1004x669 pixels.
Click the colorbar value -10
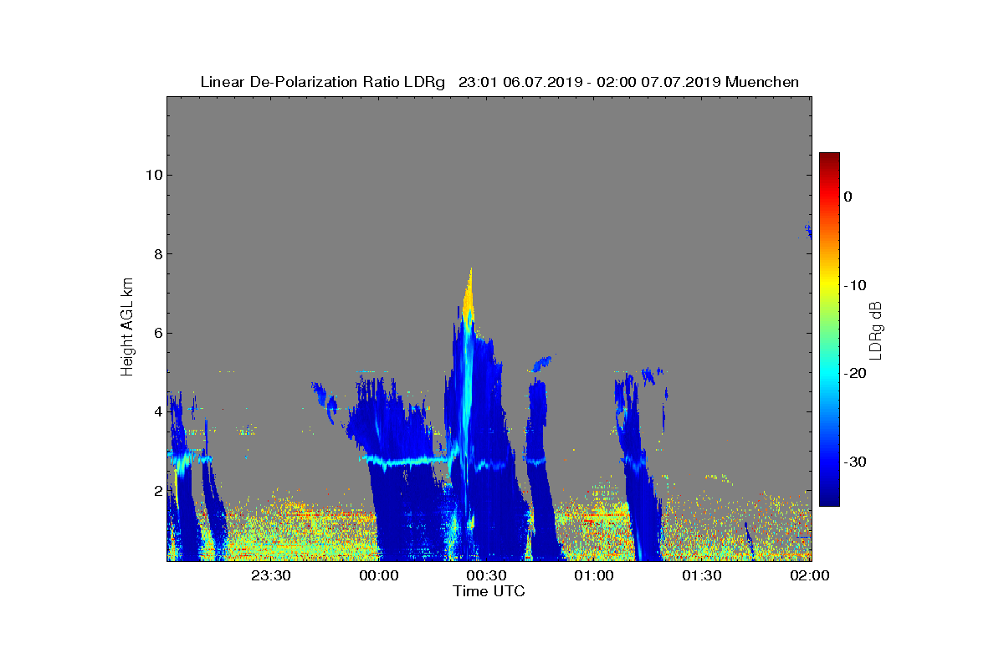coord(855,285)
